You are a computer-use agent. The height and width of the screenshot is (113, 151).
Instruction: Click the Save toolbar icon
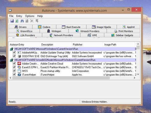point(12,21)
